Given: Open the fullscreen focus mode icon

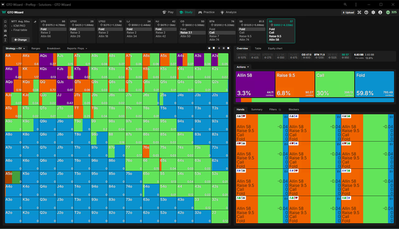Looking at the screenshot, I should coord(359,12).
